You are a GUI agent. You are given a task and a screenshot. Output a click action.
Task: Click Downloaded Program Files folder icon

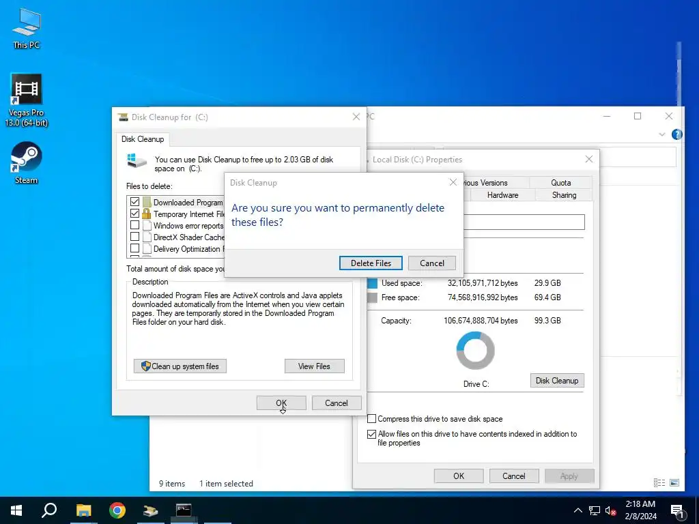pos(147,202)
